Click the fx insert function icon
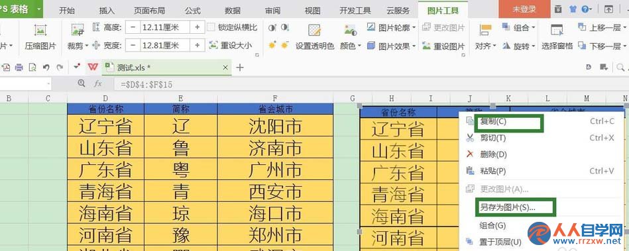629x251 pixels. 97,83
